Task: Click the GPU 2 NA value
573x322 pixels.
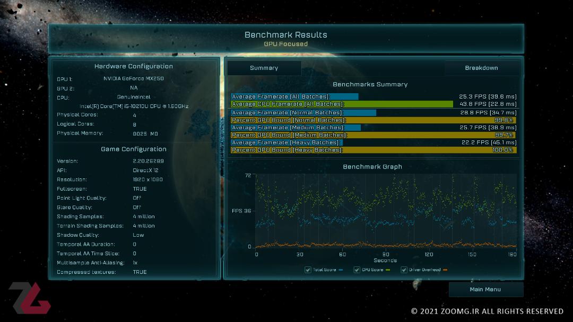Action: (x=134, y=88)
